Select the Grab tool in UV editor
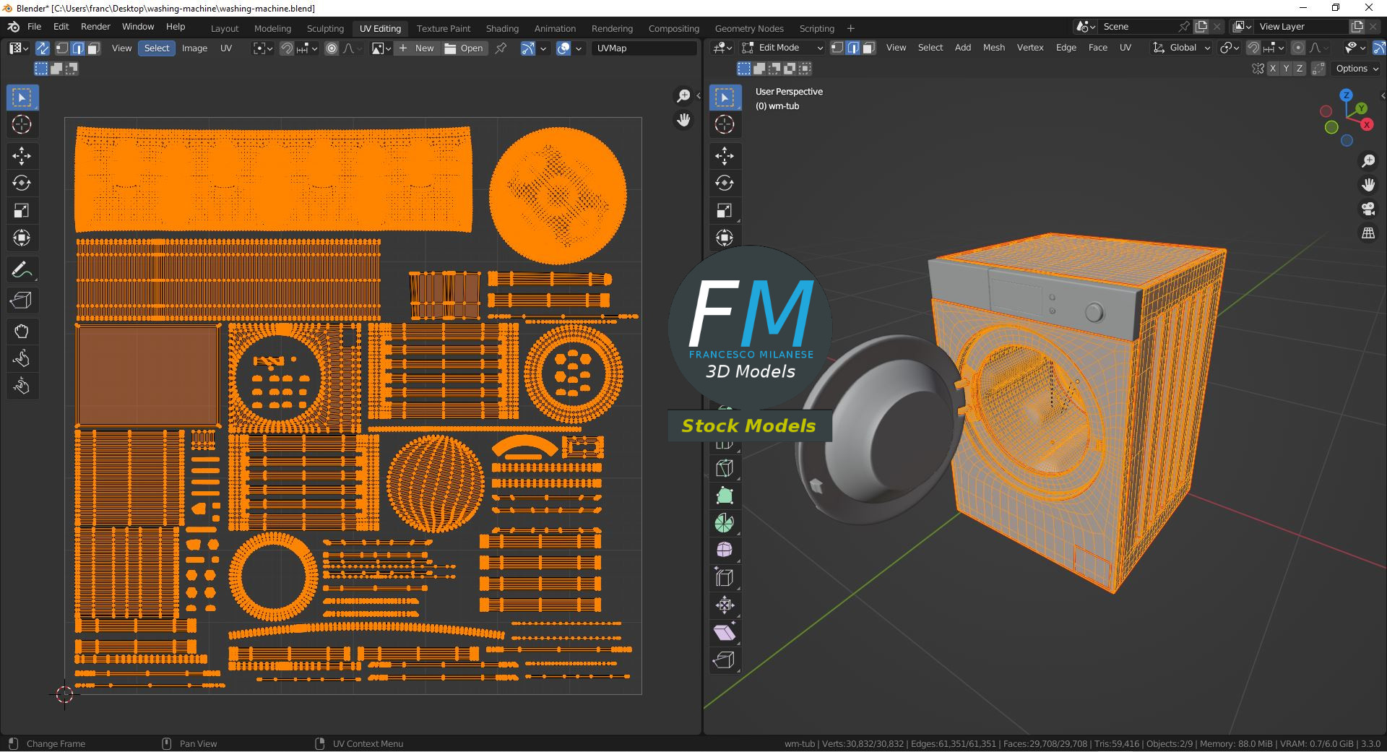The image size is (1387, 752). 21,332
